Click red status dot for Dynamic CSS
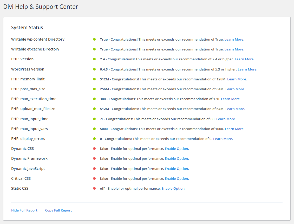Image resolution: width=294 pixels, height=224 pixels. [x=94, y=149]
